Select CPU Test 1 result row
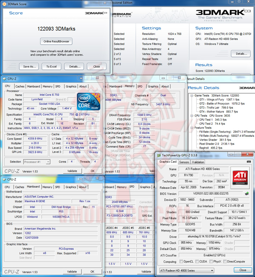Image resolution: width=255 pixels, height=277 pixels. pyautogui.click(x=213, y=120)
